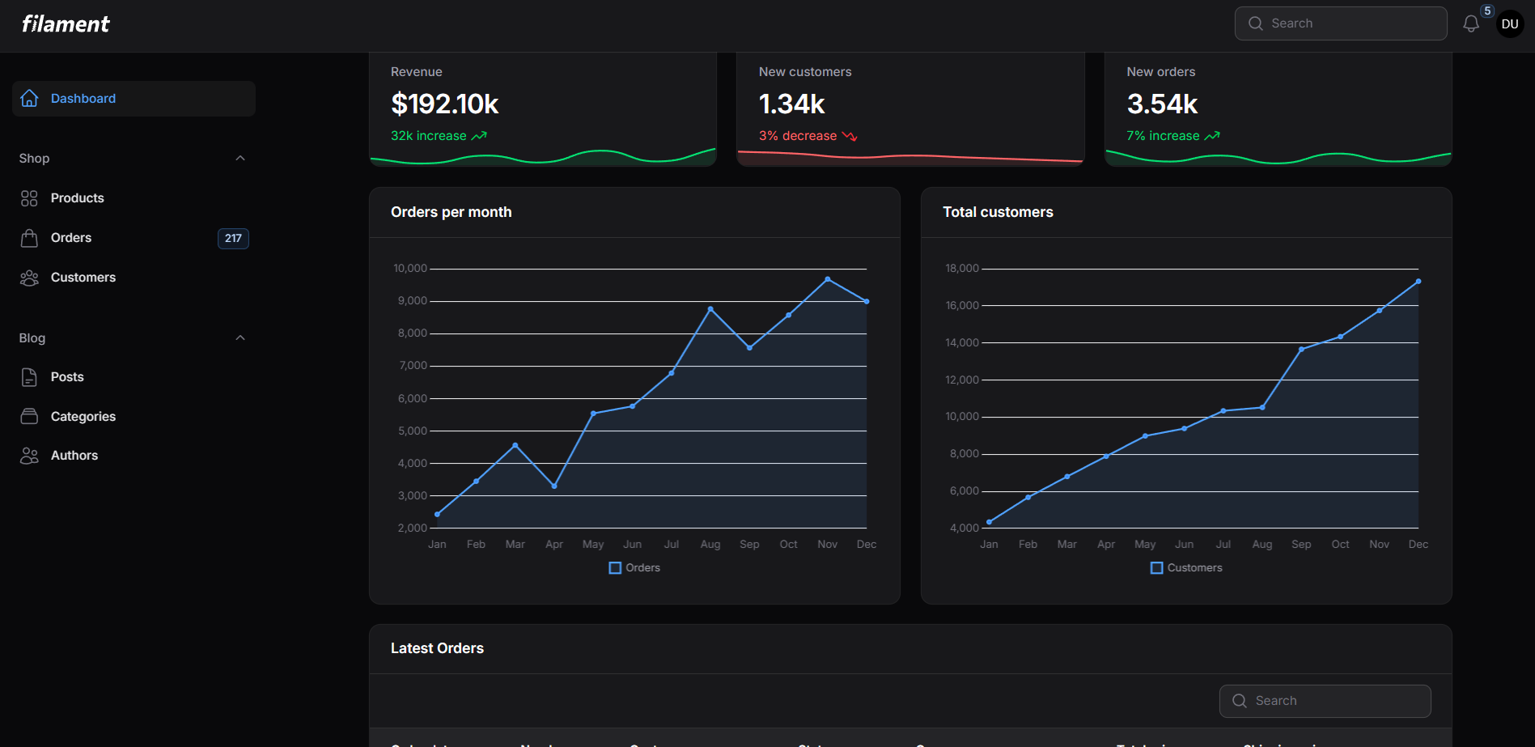Click the Categories stack icon
The image size is (1535, 747).
pyautogui.click(x=29, y=416)
